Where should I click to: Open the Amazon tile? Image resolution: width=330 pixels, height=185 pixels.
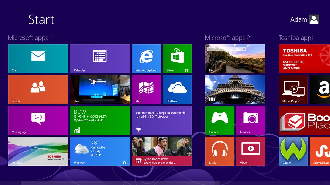(x=320, y=90)
